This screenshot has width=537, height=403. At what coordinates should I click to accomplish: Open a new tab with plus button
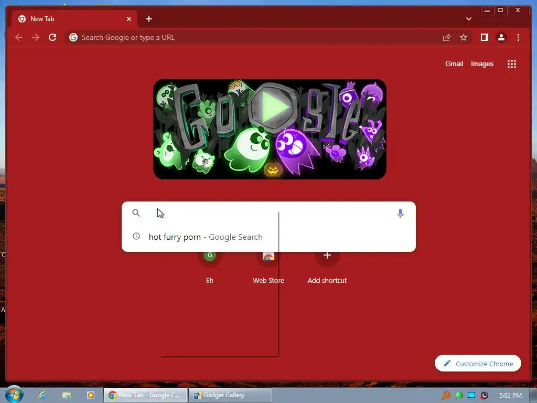(x=148, y=19)
